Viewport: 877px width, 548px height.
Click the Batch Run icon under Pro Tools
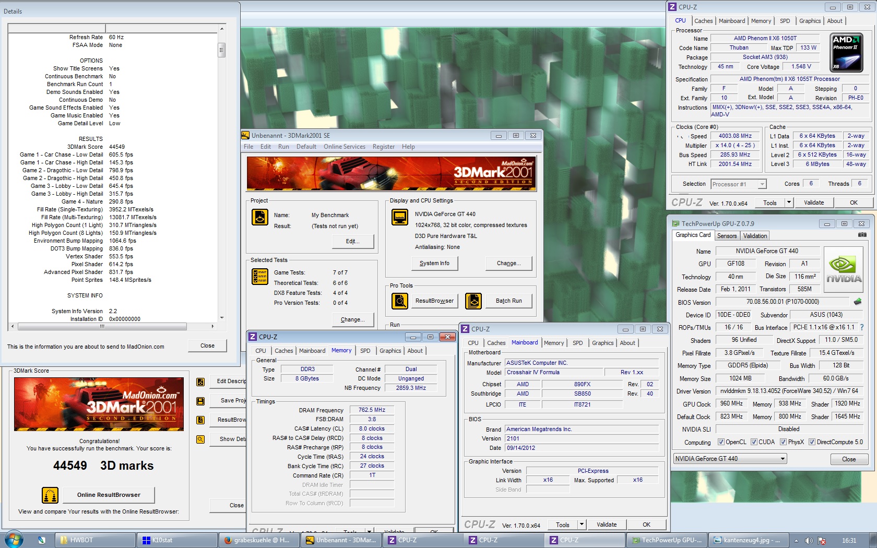point(473,301)
